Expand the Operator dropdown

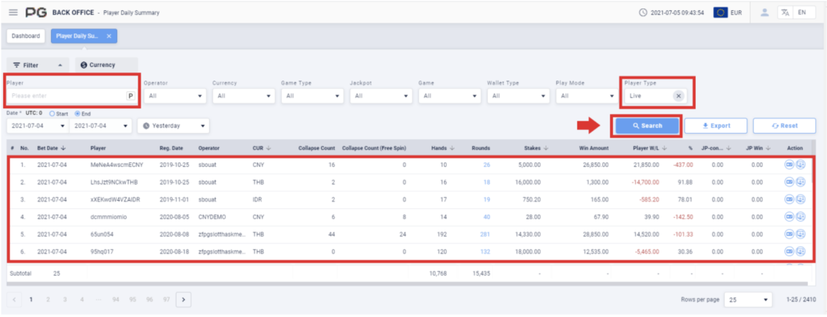pos(175,96)
